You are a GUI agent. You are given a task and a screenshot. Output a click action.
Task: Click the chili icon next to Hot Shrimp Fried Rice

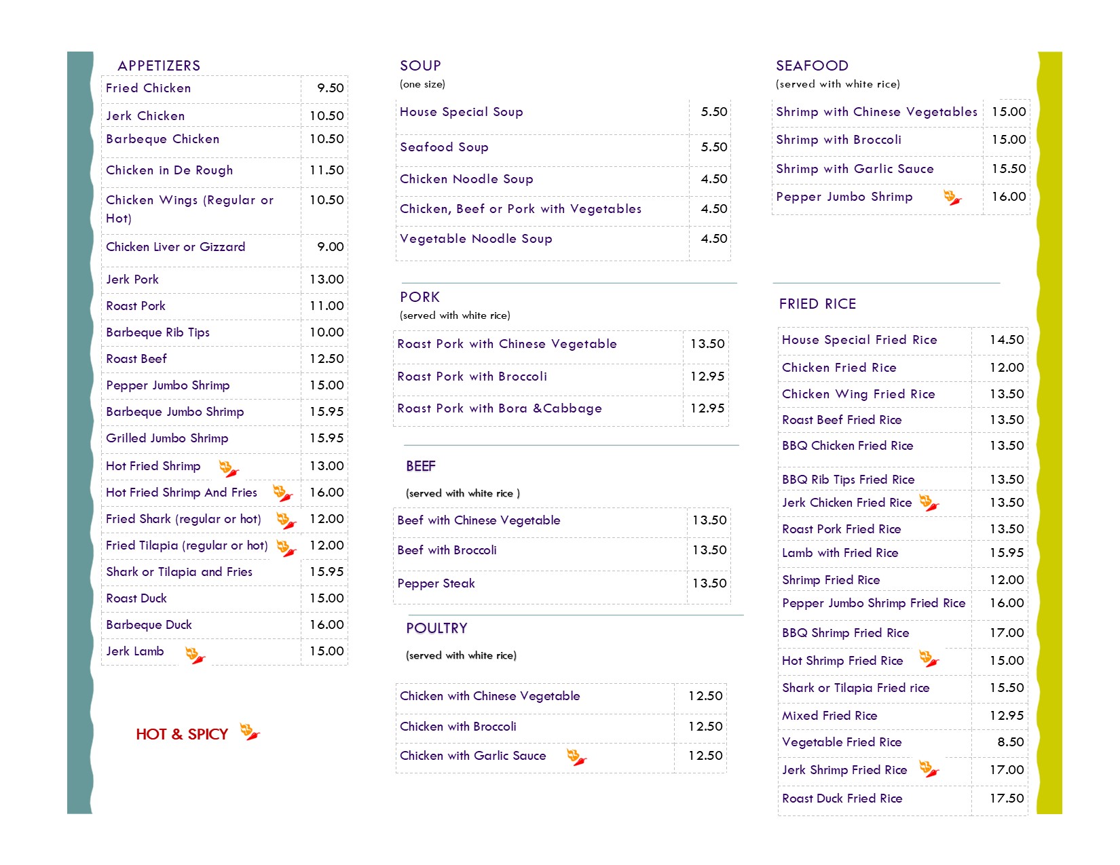coord(929,659)
